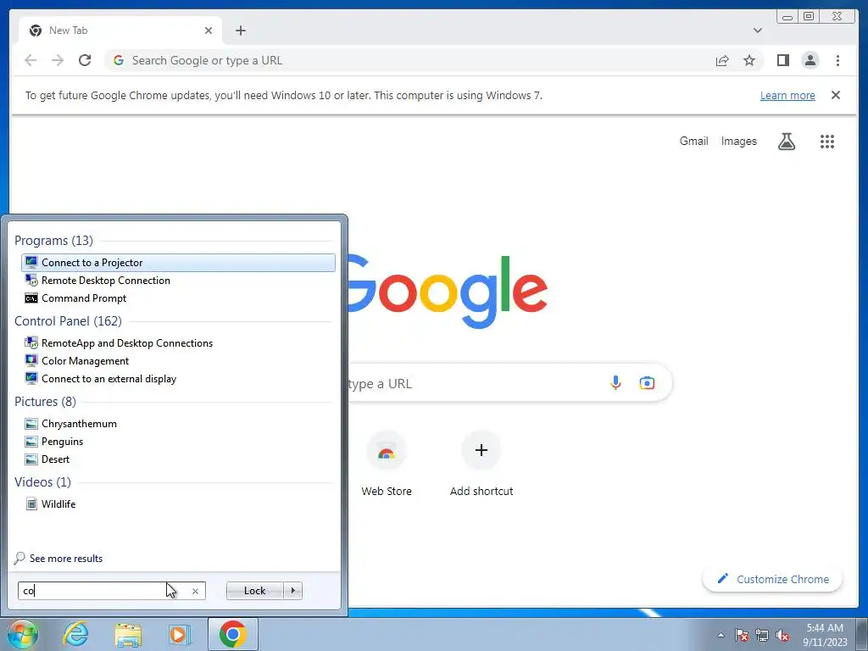Bookmark this tab with the star icon
The image size is (868, 651).
749,60
